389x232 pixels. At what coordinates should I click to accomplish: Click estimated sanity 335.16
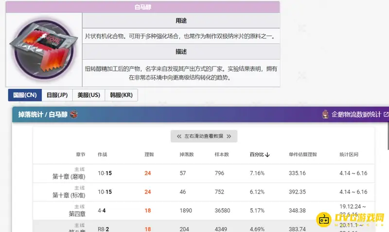pos(297,173)
